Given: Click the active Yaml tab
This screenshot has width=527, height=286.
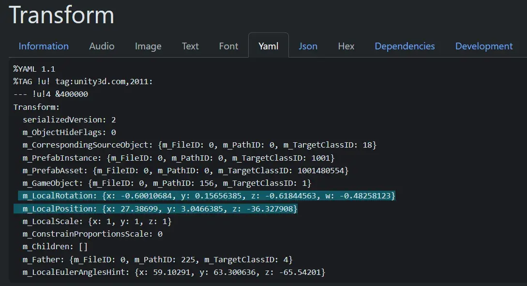Looking at the screenshot, I should click(268, 46).
